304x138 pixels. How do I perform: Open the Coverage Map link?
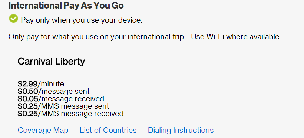point(43,130)
